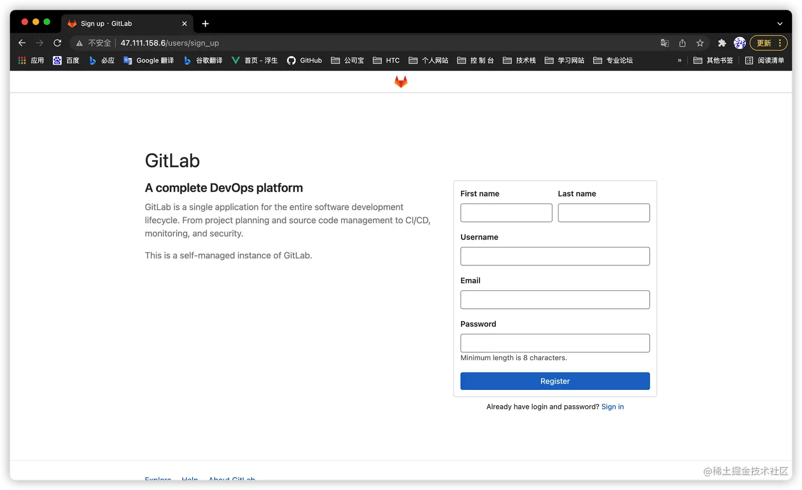Open a new tab with the plus icon

click(205, 23)
